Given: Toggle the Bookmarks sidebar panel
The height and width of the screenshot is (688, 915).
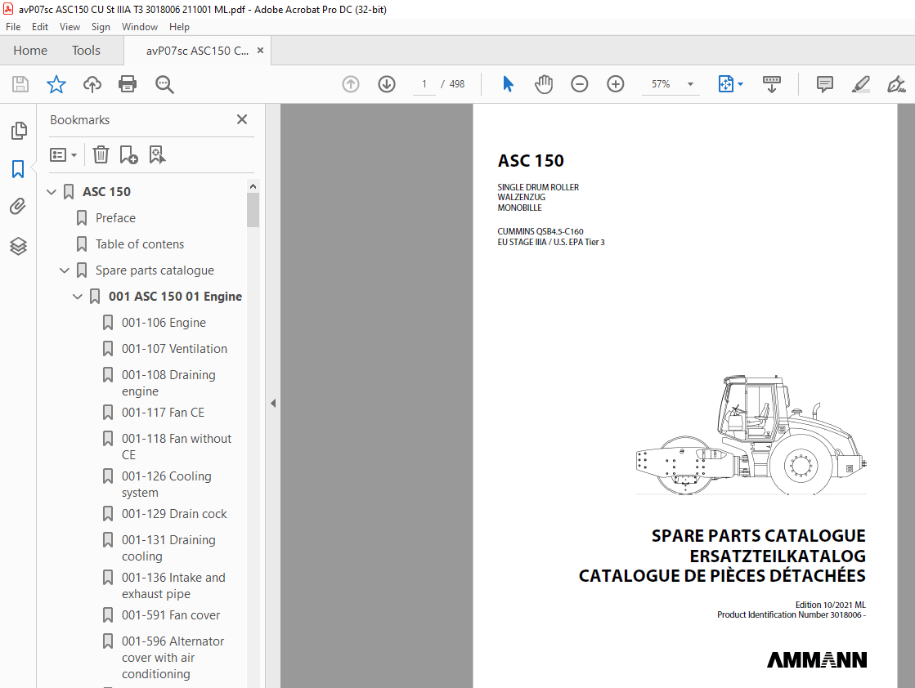Looking at the screenshot, I should coord(18,168).
